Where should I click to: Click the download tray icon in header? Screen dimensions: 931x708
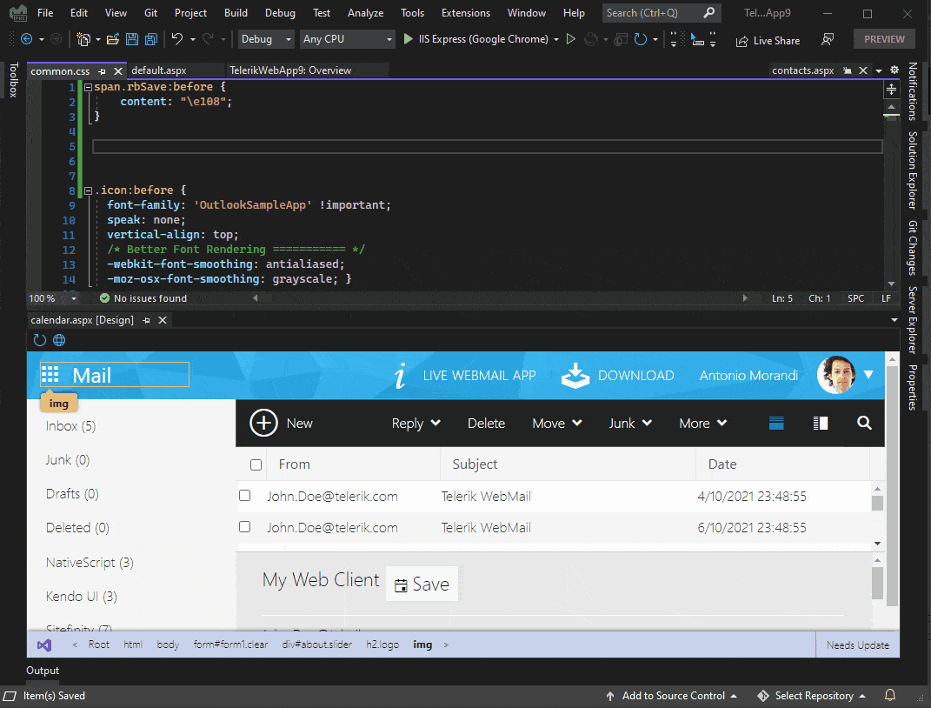pos(575,376)
